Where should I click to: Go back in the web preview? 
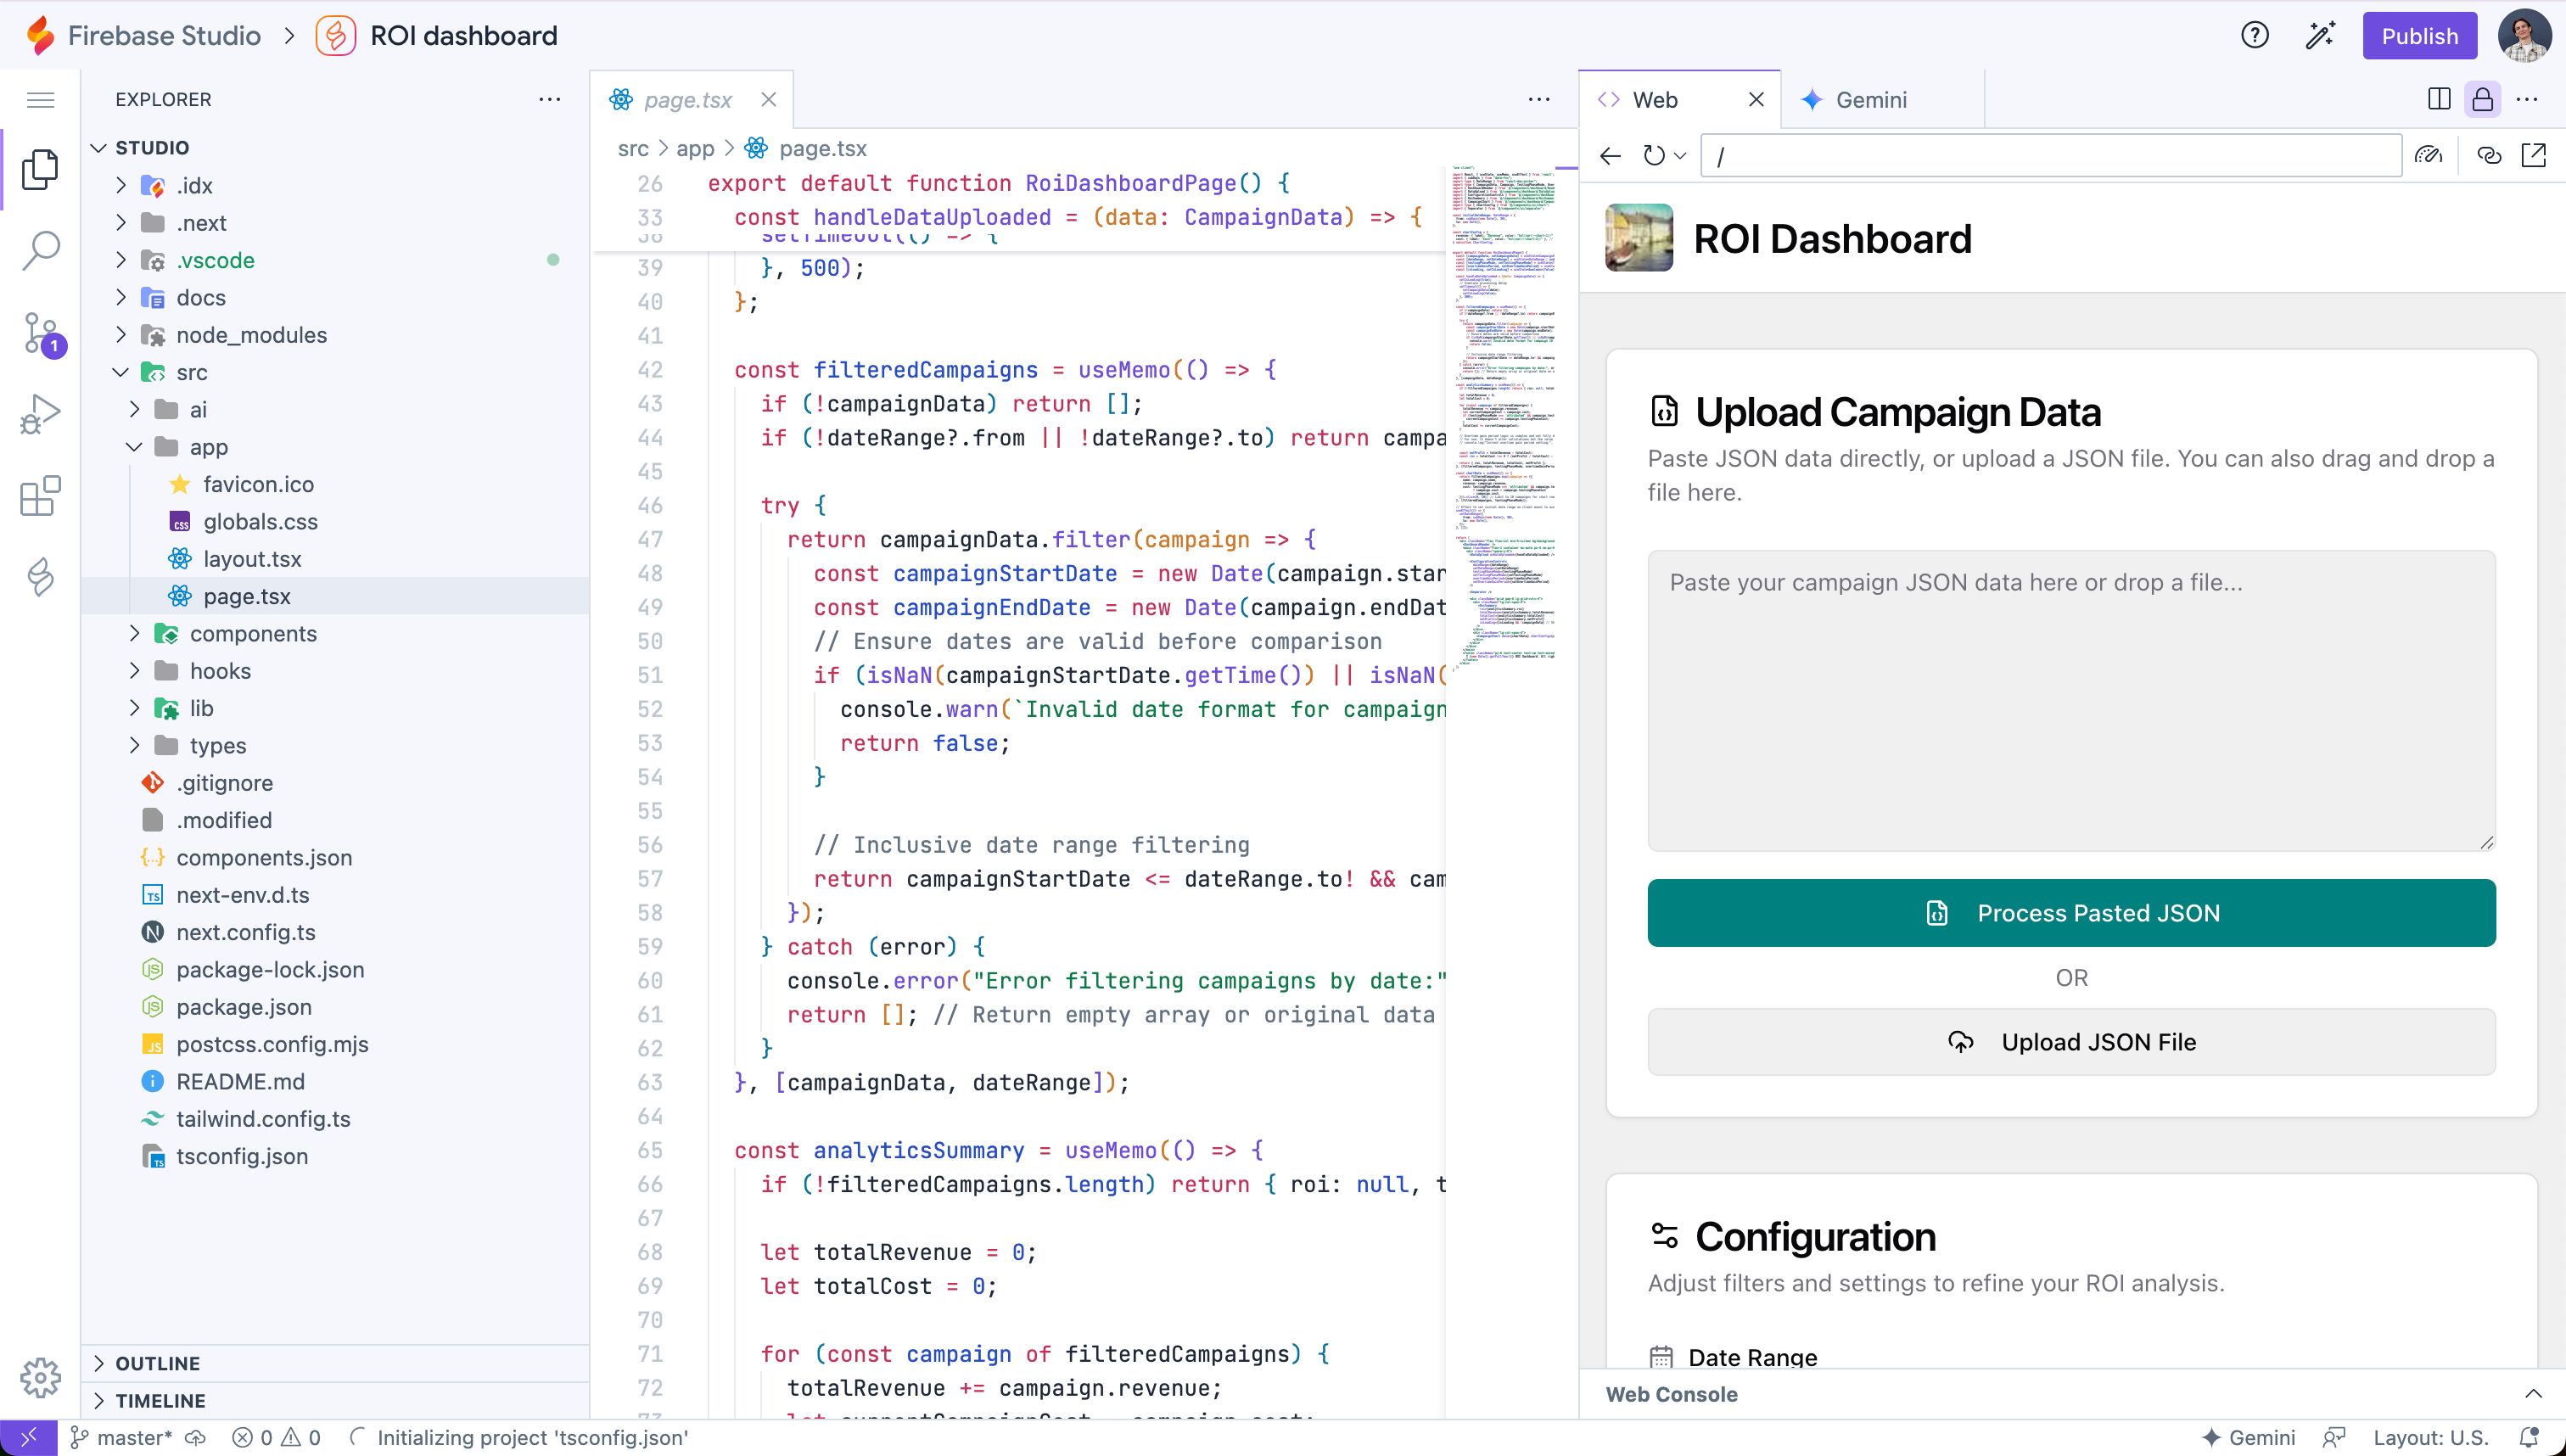(1610, 156)
